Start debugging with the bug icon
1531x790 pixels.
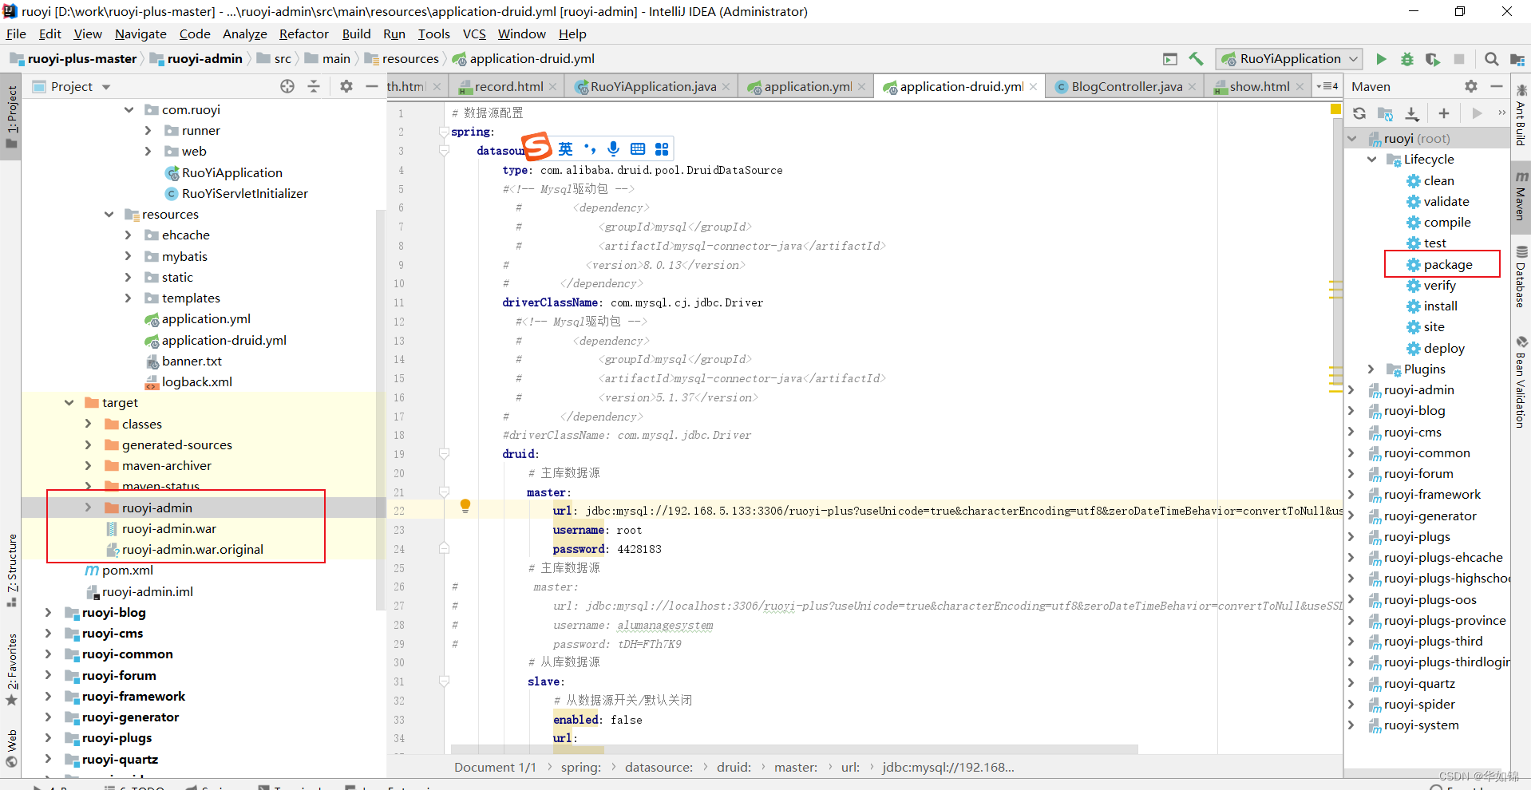pyautogui.click(x=1407, y=58)
